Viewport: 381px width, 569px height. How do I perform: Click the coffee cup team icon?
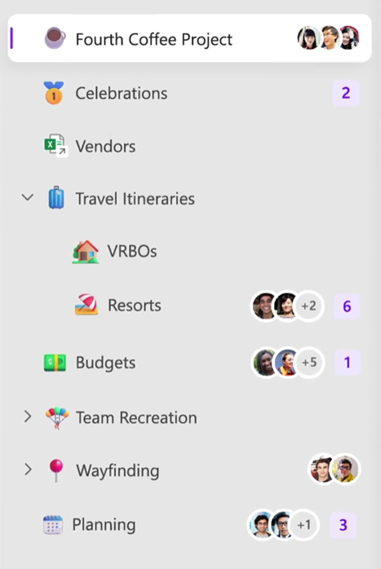(55, 38)
